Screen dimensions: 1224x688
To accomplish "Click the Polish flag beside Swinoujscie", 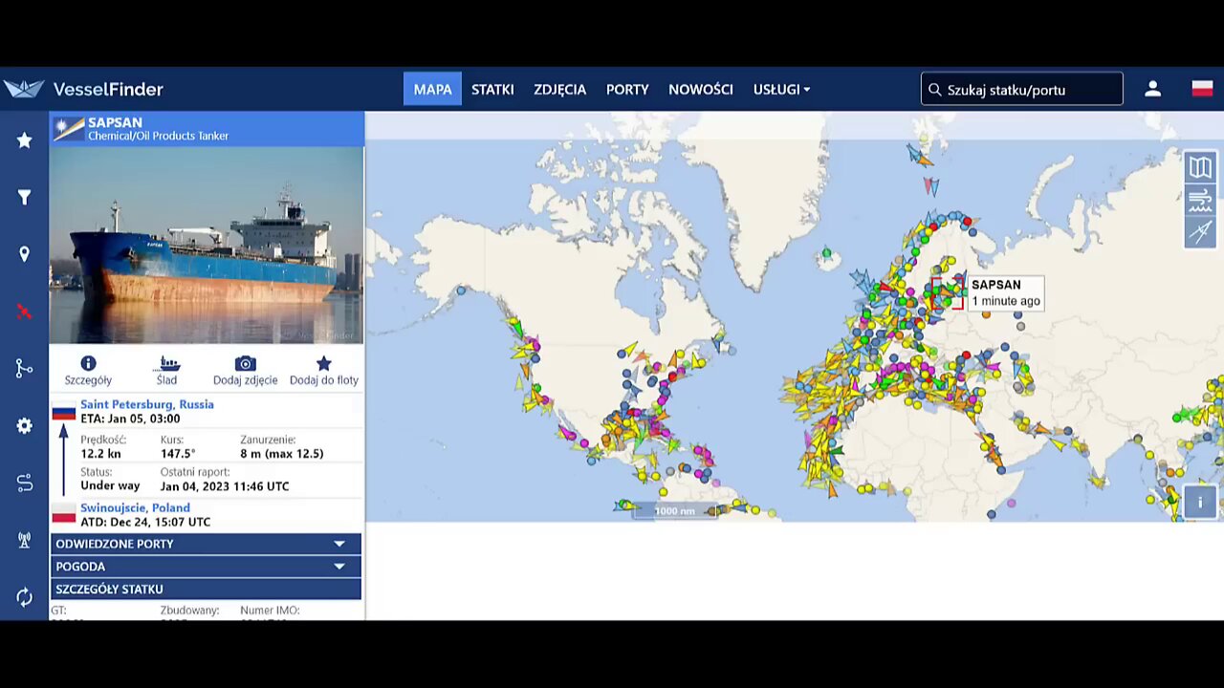I will [64, 515].
